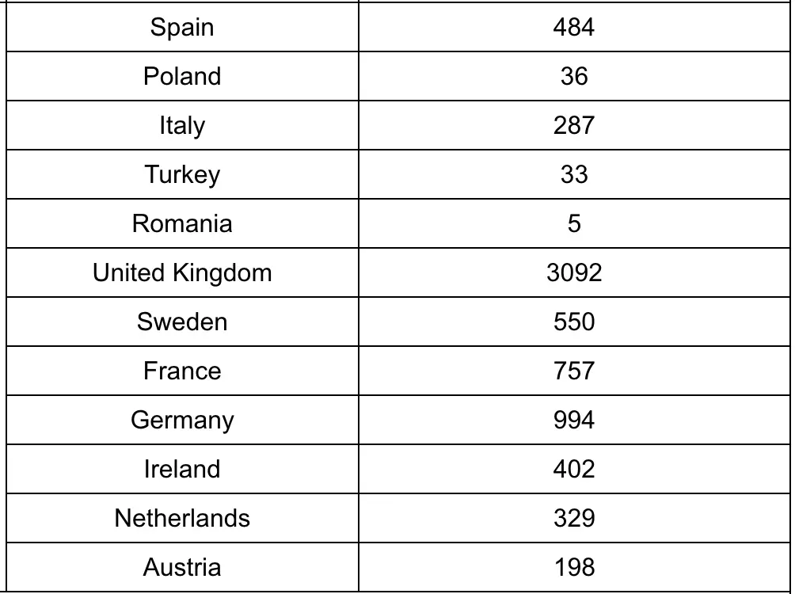
Task: Select the cell containing 994
Action: click(x=574, y=421)
